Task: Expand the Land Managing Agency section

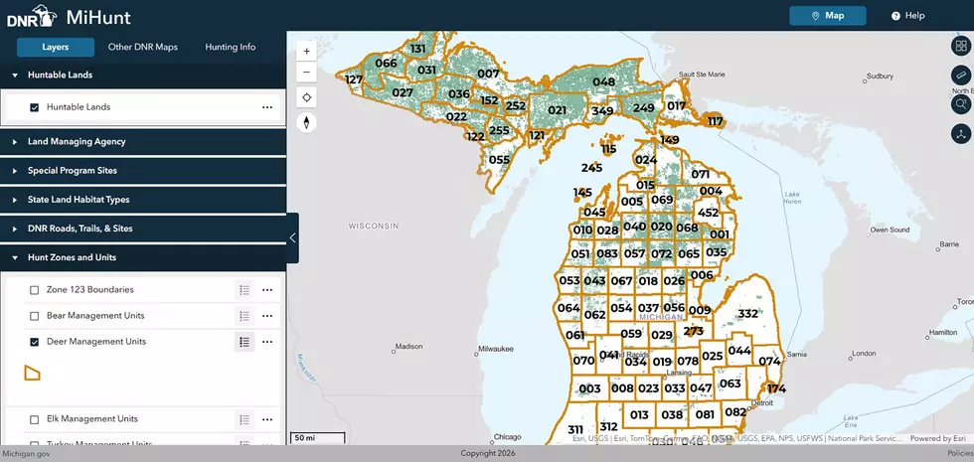Action: 143,141
